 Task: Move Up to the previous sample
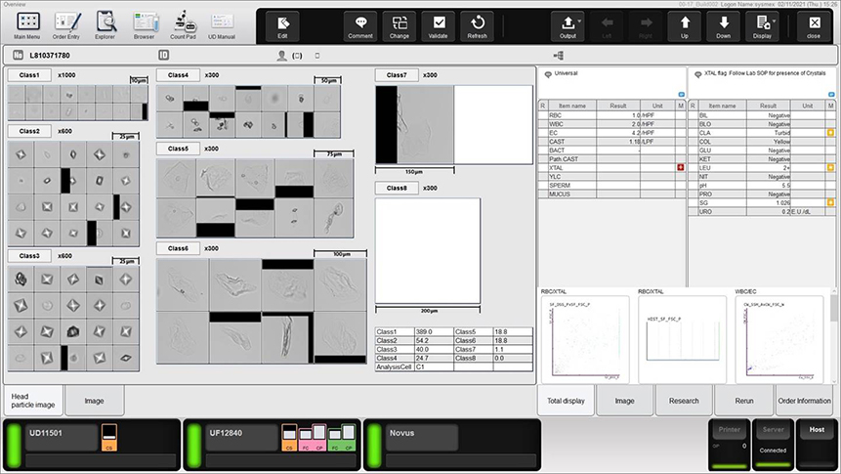(x=684, y=25)
